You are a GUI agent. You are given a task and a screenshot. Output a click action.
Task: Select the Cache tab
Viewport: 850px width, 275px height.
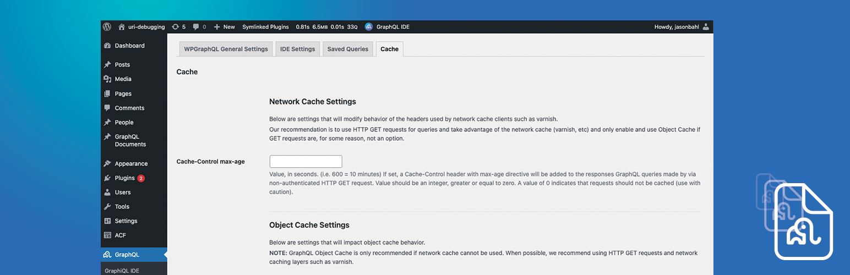pos(389,49)
